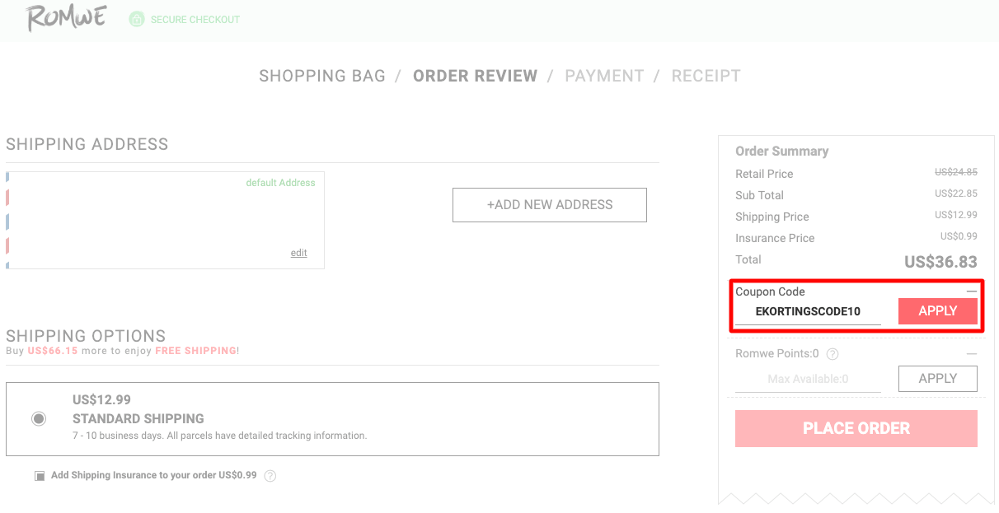The image size is (999, 513).
Task: Click the secure checkout lock icon
Action: [137, 19]
